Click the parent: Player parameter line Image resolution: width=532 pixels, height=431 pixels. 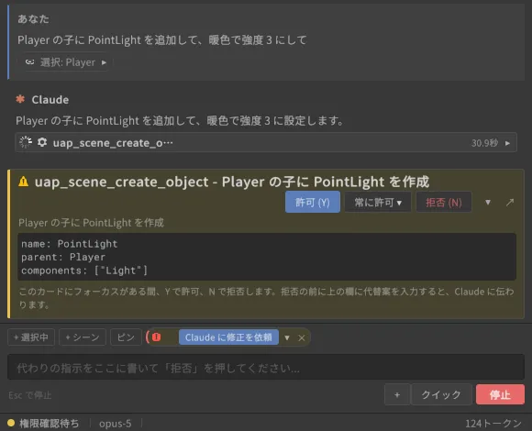coord(63,257)
